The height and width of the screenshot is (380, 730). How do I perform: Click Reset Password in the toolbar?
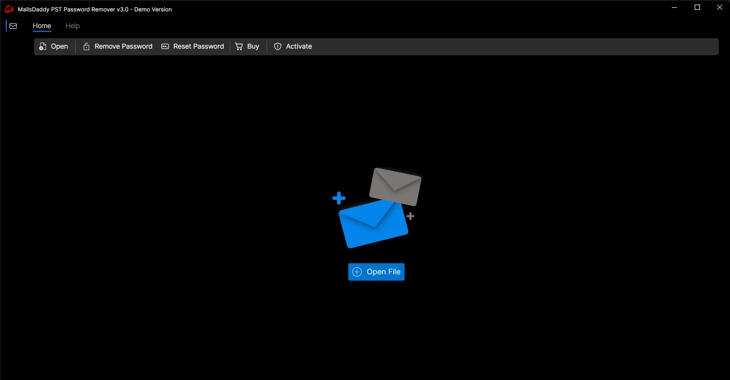point(199,46)
